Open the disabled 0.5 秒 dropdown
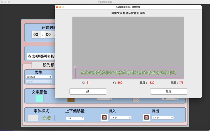This screenshot has width=210, height=131. [39, 82]
